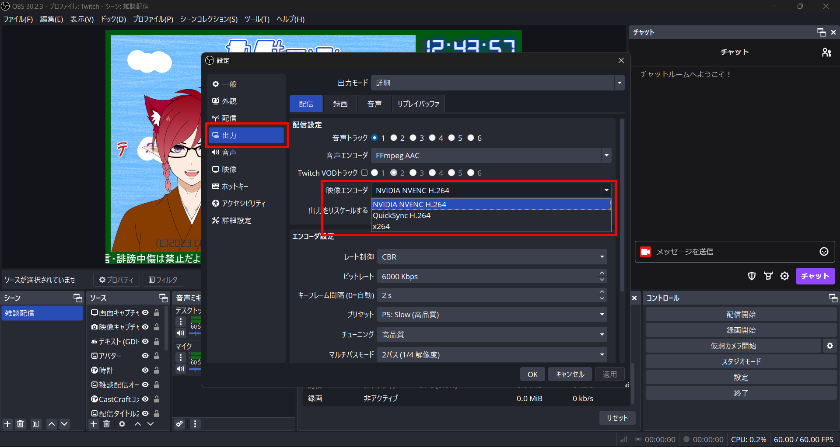Open マイク track options dots
The height and width of the screenshot is (447, 840).
click(x=181, y=357)
